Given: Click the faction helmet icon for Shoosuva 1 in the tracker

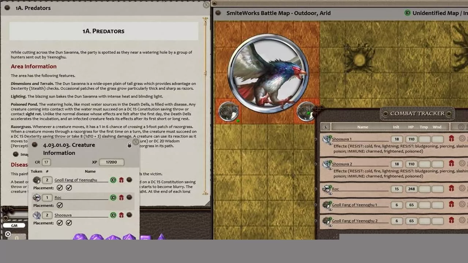Looking at the screenshot, I should 451,139.
